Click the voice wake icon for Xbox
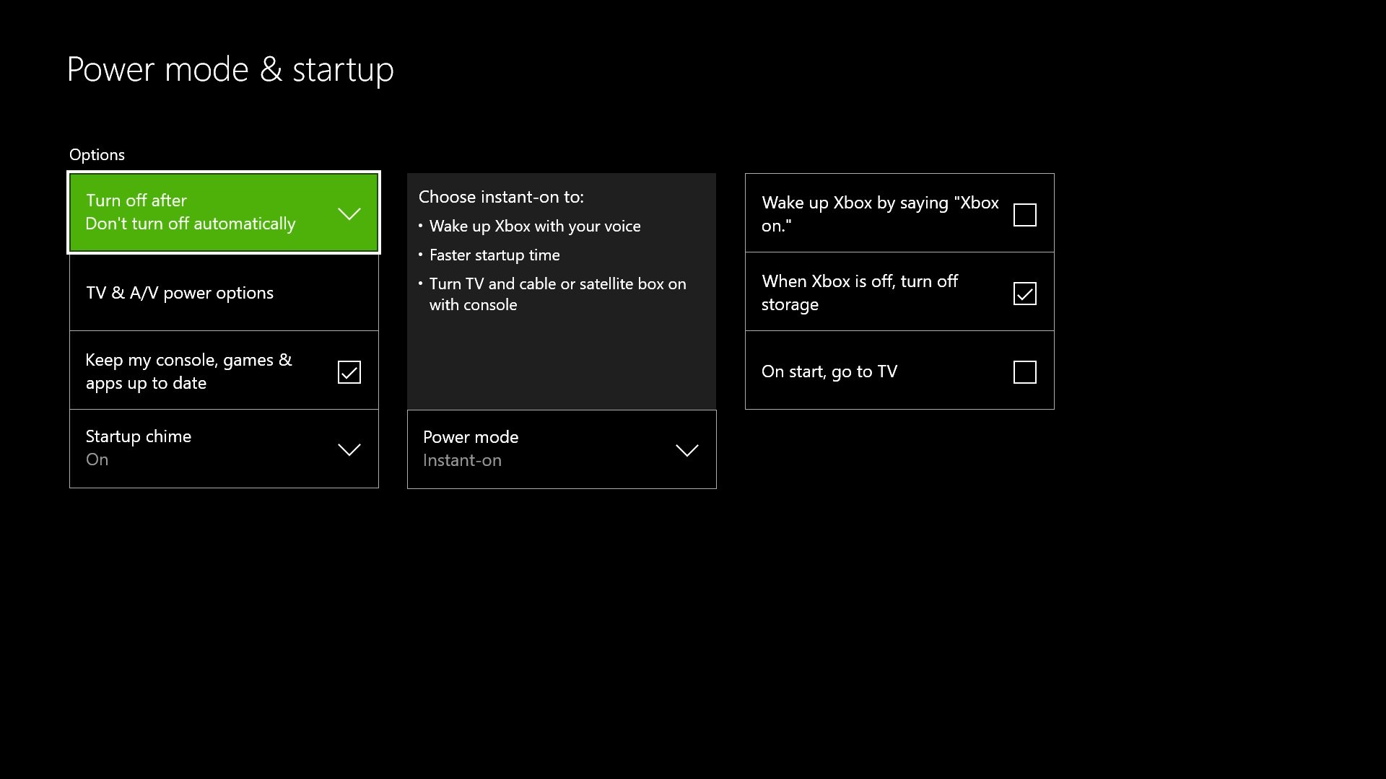1386x779 pixels. pyautogui.click(x=1025, y=214)
